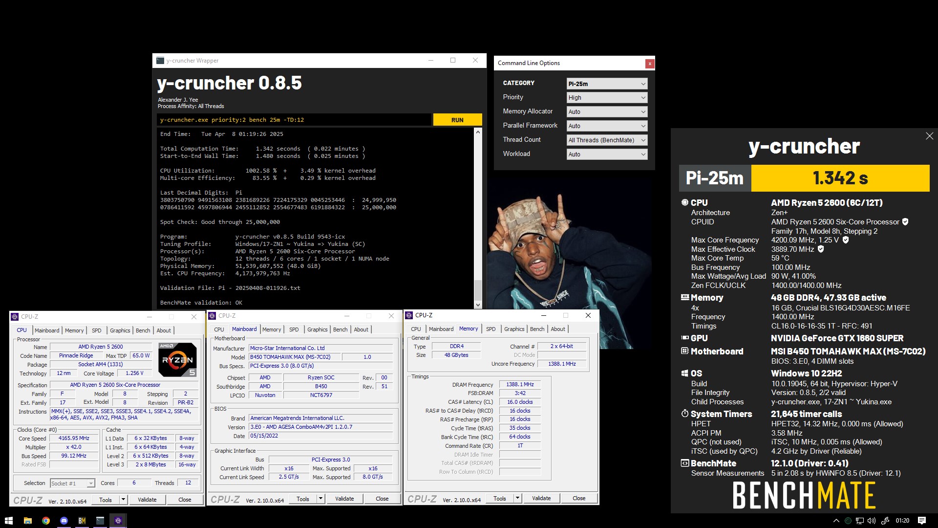Click verified shield next to CPUID
This screenshot has height=528, width=938.
[905, 222]
